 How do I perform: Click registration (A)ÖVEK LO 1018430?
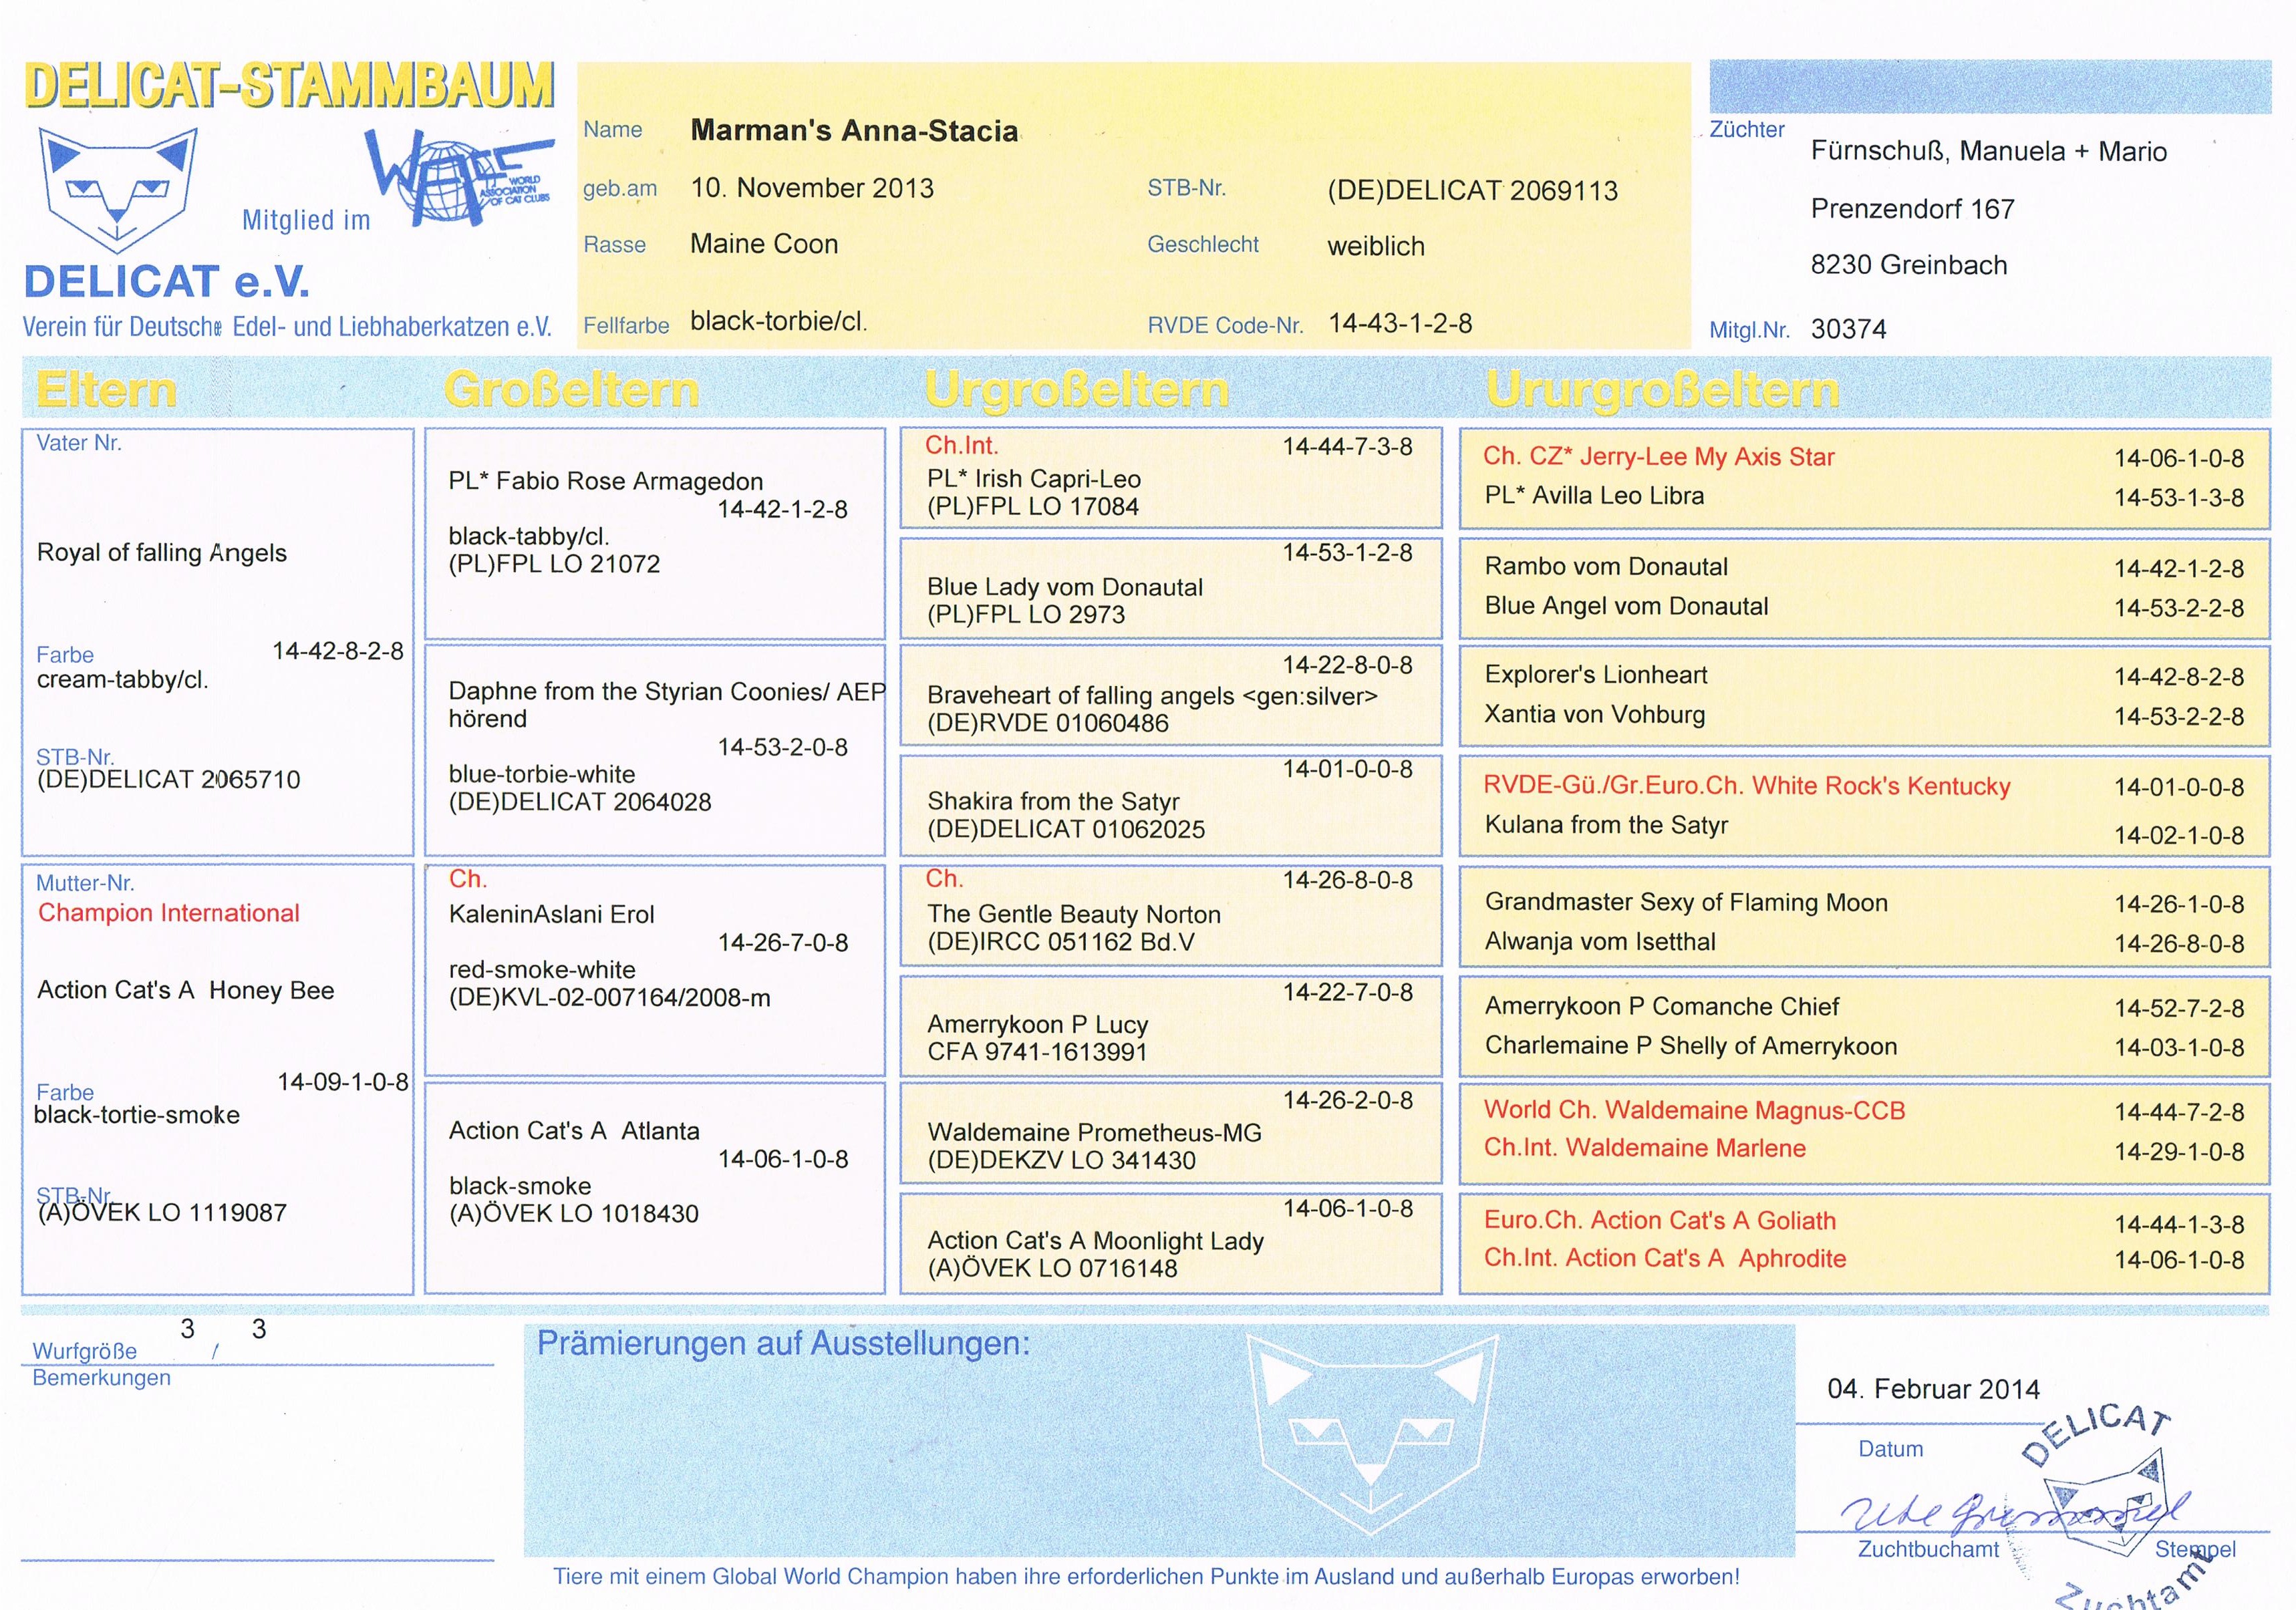[574, 1214]
